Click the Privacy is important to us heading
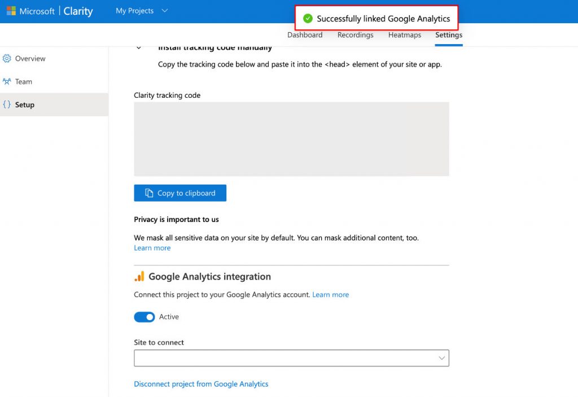Viewport: 578px width, 397px height. (x=176, y=220)
